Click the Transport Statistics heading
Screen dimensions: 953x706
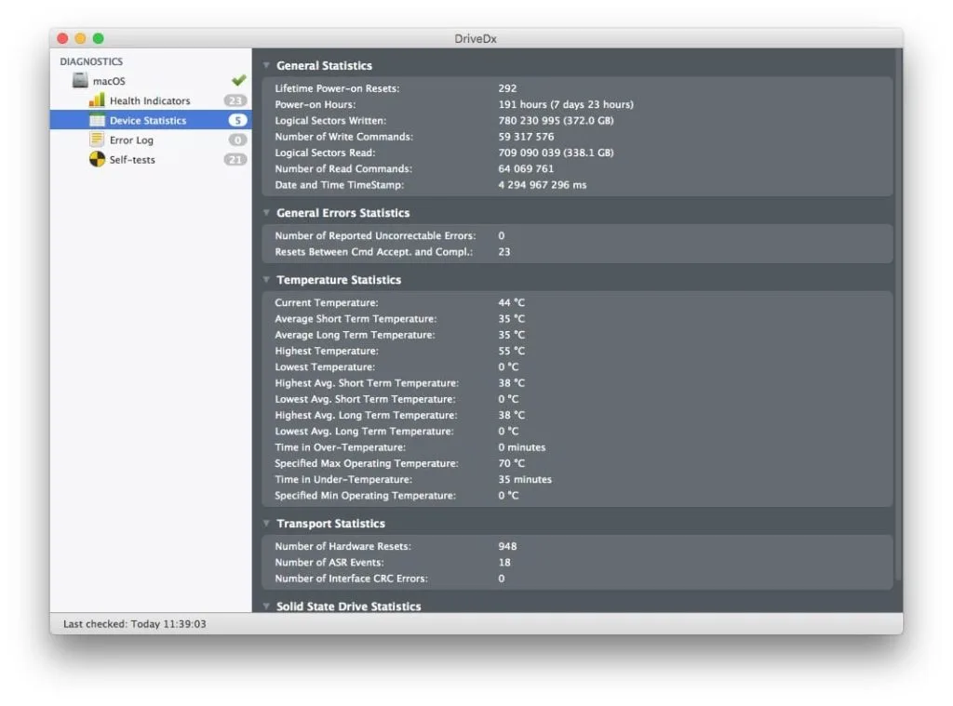[x=330, y=523]
